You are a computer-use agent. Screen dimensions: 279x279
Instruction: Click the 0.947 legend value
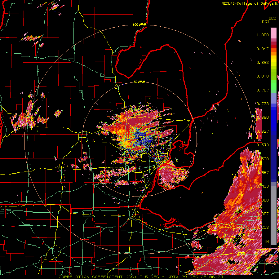[263, 49]
